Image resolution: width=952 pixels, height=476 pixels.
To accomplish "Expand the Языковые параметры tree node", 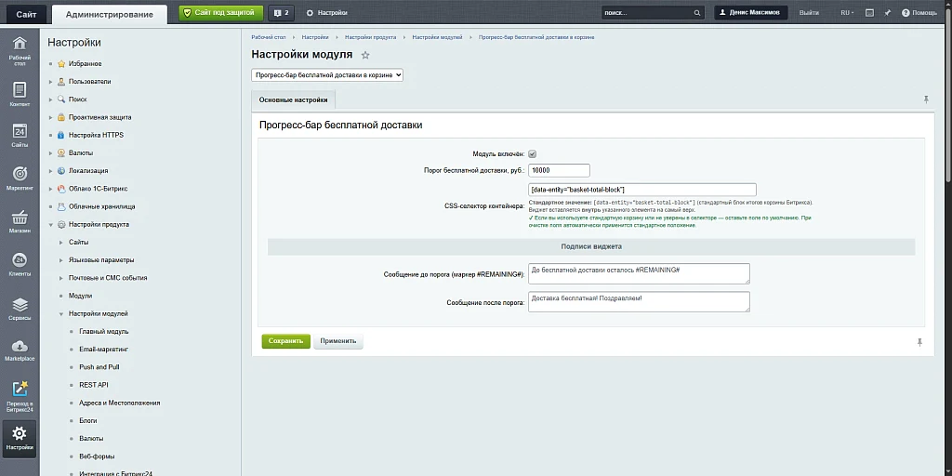I will (x=61, y=260).
